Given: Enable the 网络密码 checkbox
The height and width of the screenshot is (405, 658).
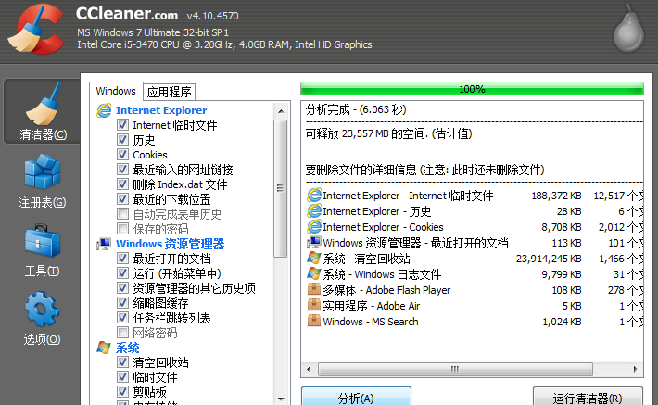Looking at the screenshot, I should click(122, 333).
